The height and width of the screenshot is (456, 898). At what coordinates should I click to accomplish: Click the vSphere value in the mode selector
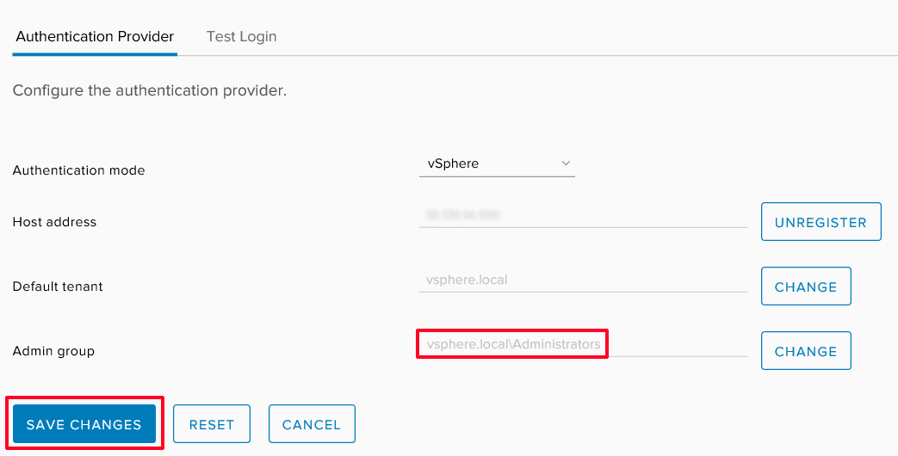(x=452, y=163)
